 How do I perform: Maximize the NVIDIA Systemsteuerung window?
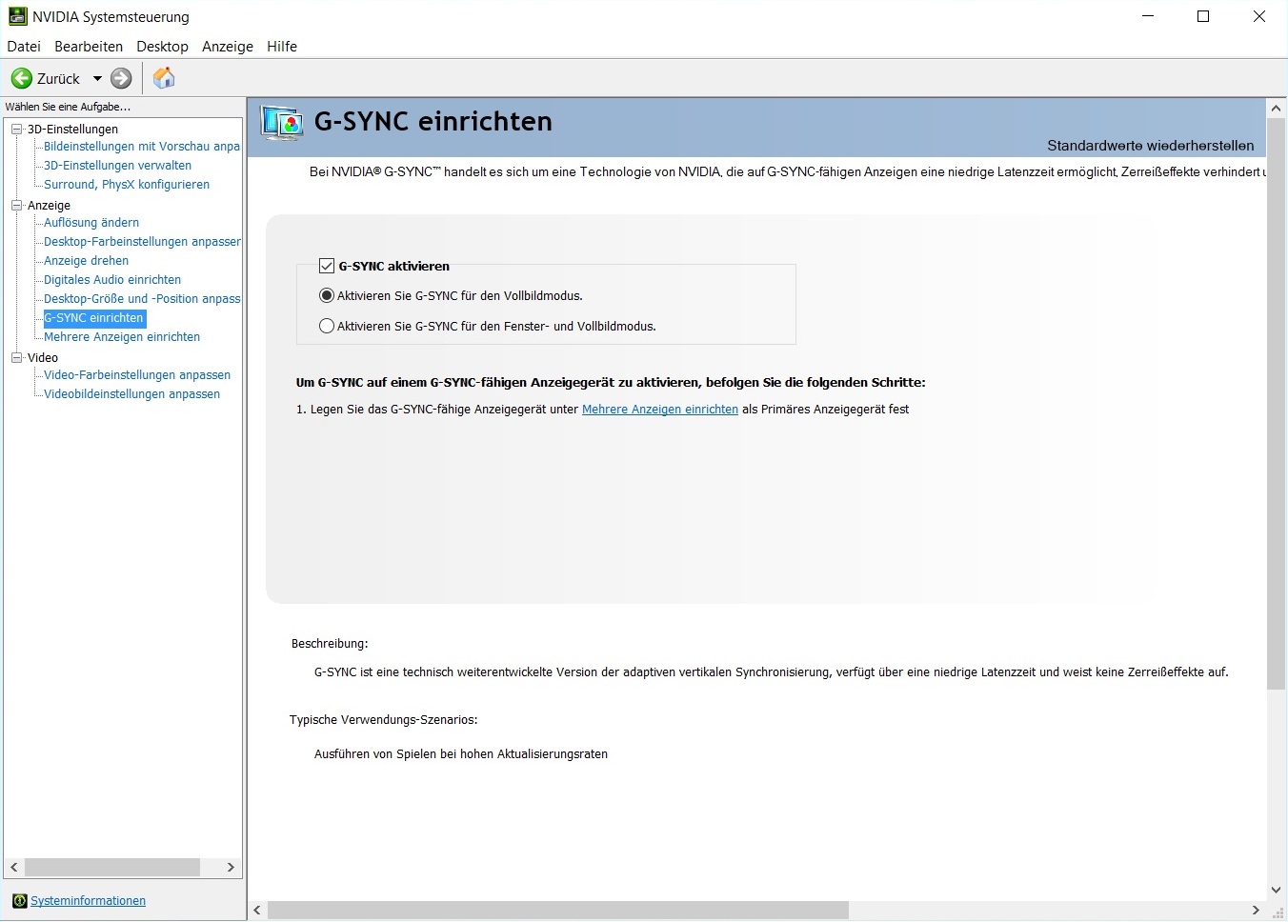click(x=1203, y=16)
